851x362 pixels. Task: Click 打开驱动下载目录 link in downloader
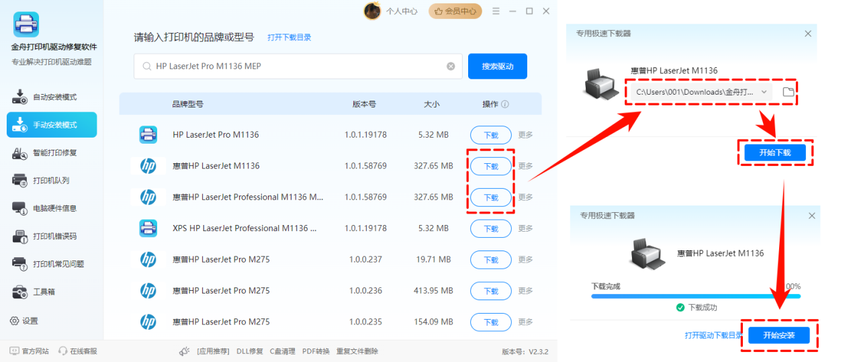(x=713, y=335)
